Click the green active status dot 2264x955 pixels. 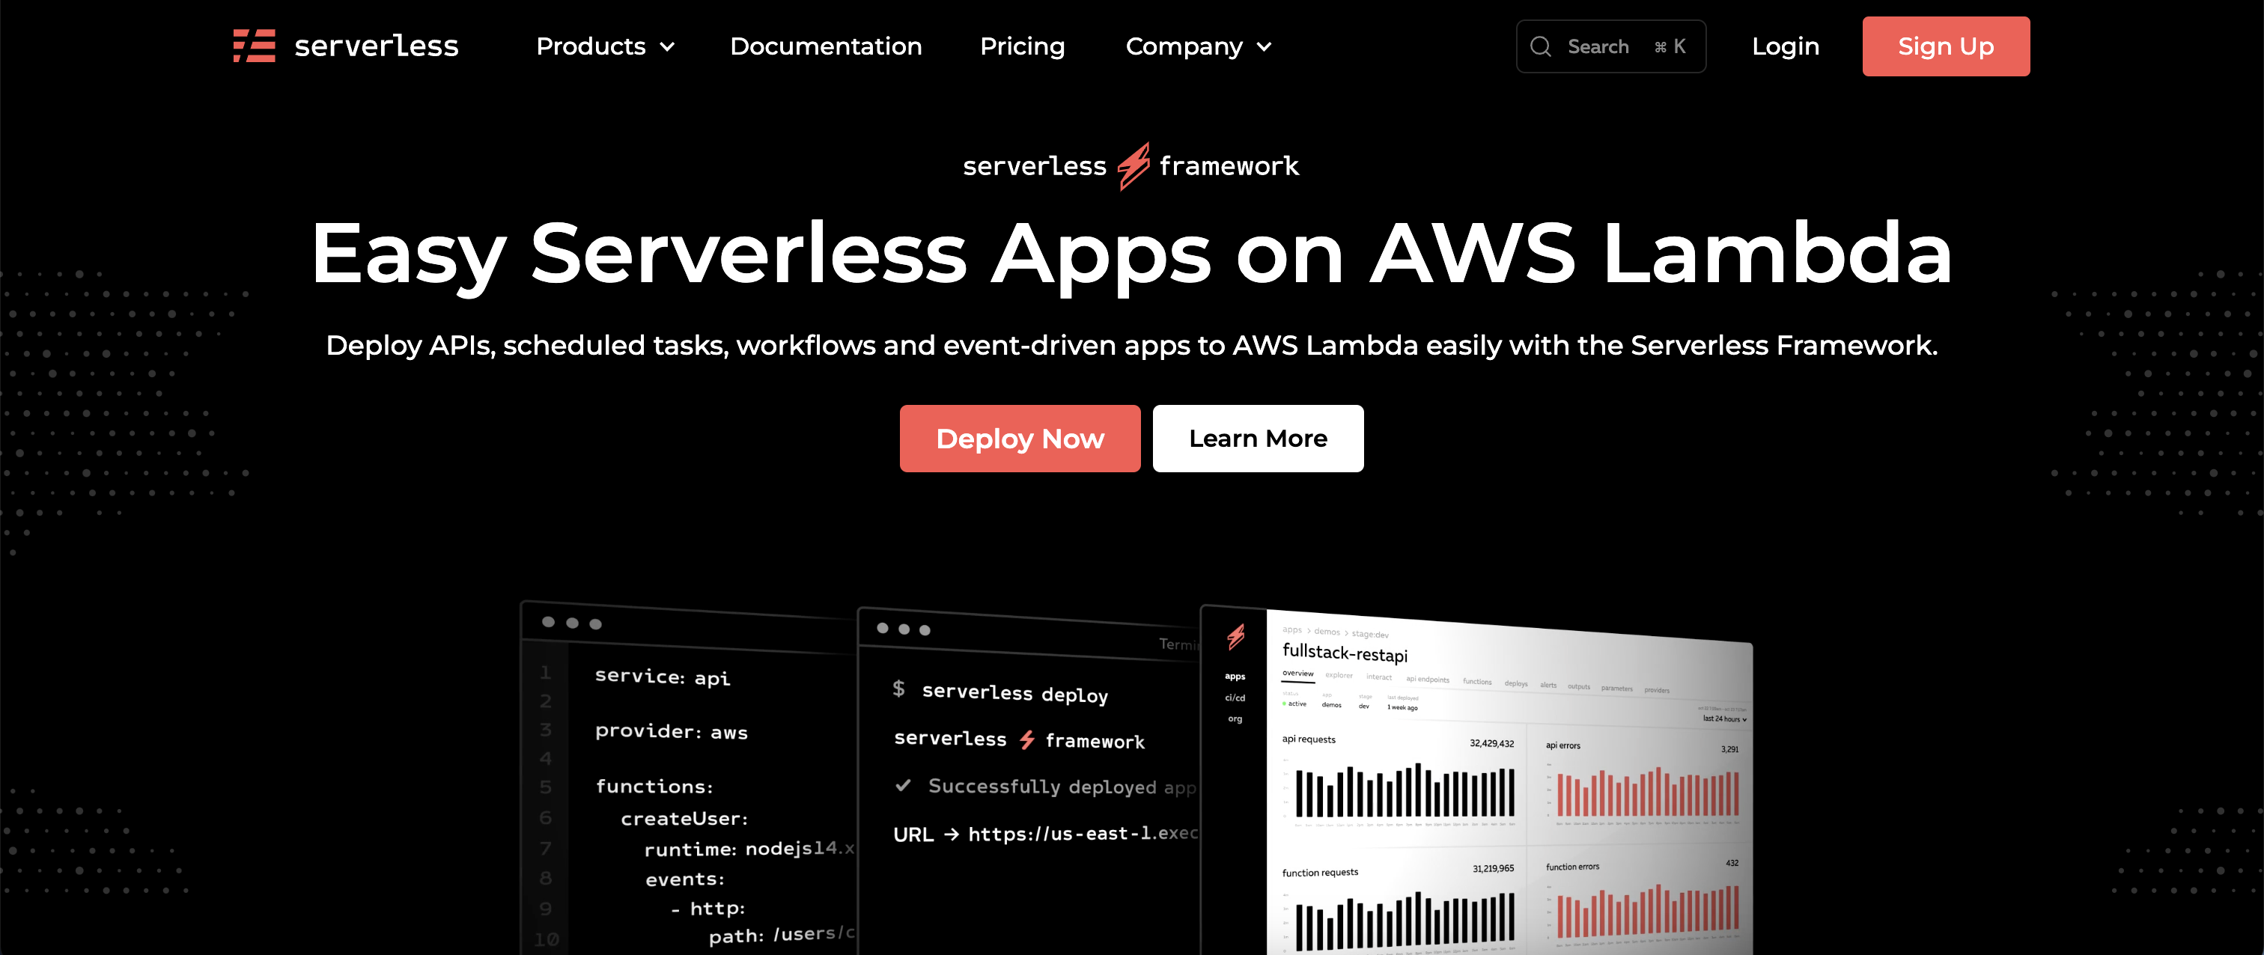1284,704
